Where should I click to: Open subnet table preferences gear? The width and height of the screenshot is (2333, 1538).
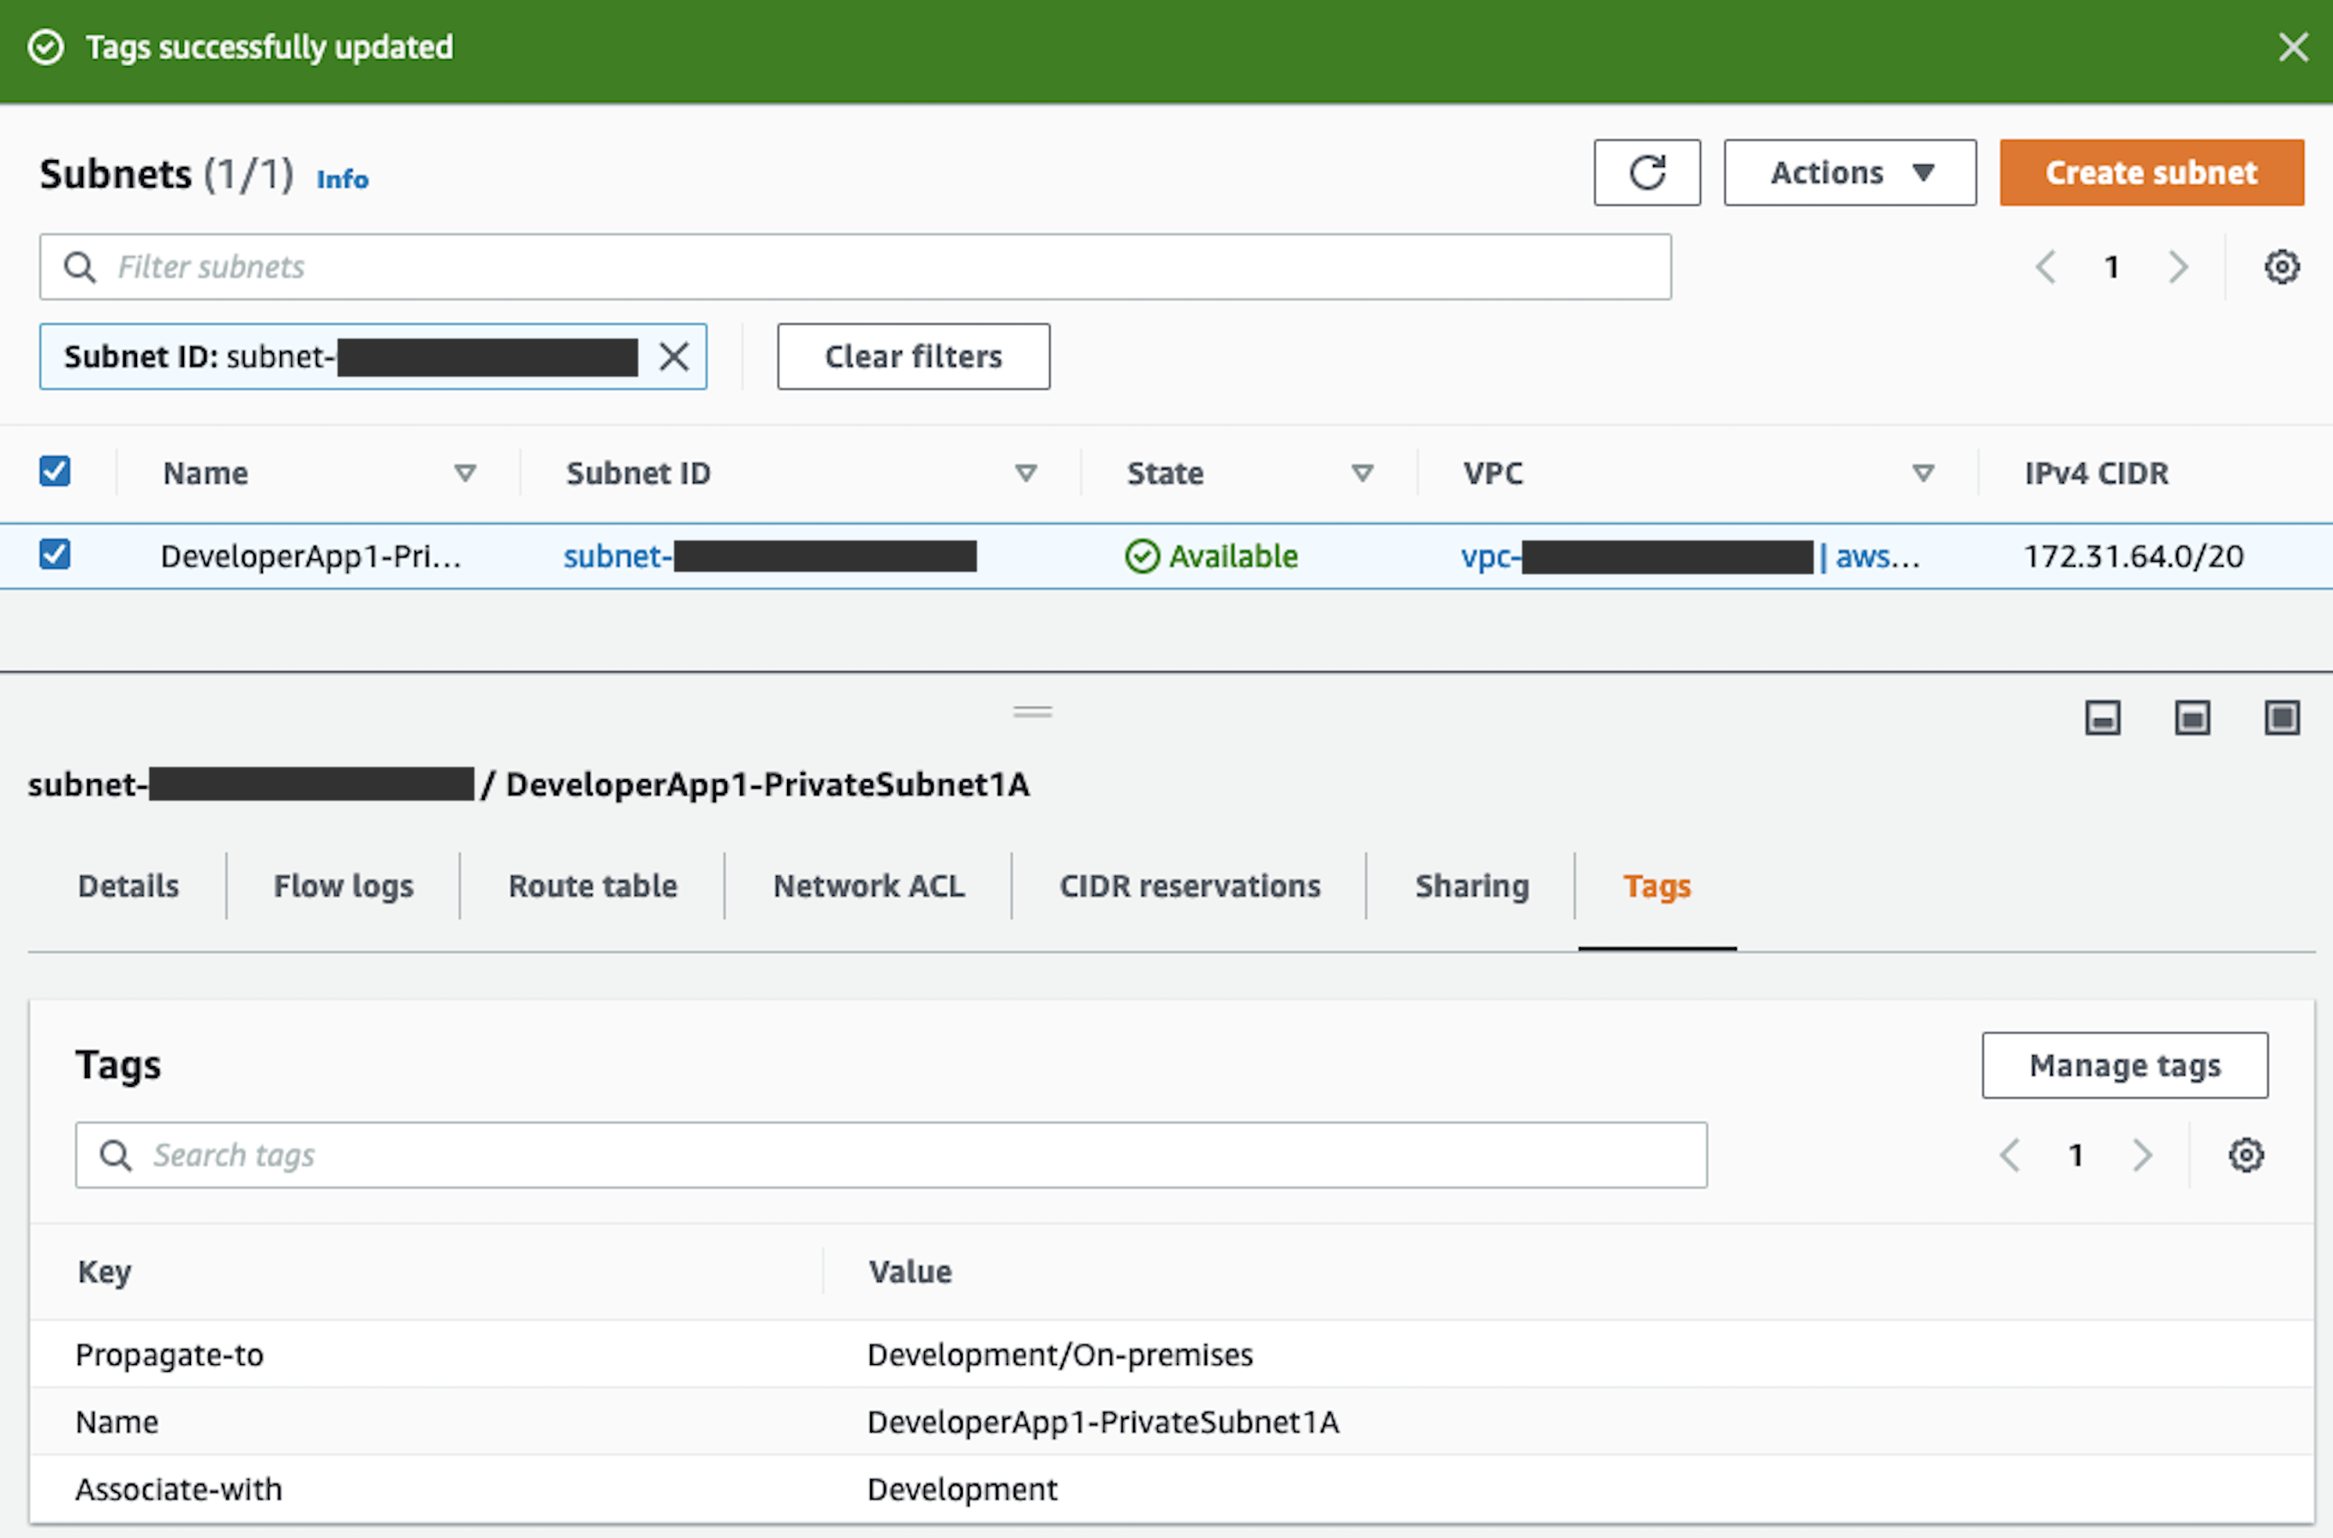(2281, 265)
